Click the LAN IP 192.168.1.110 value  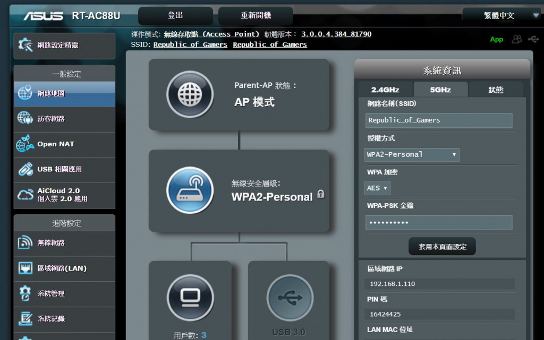pos(393,284)
